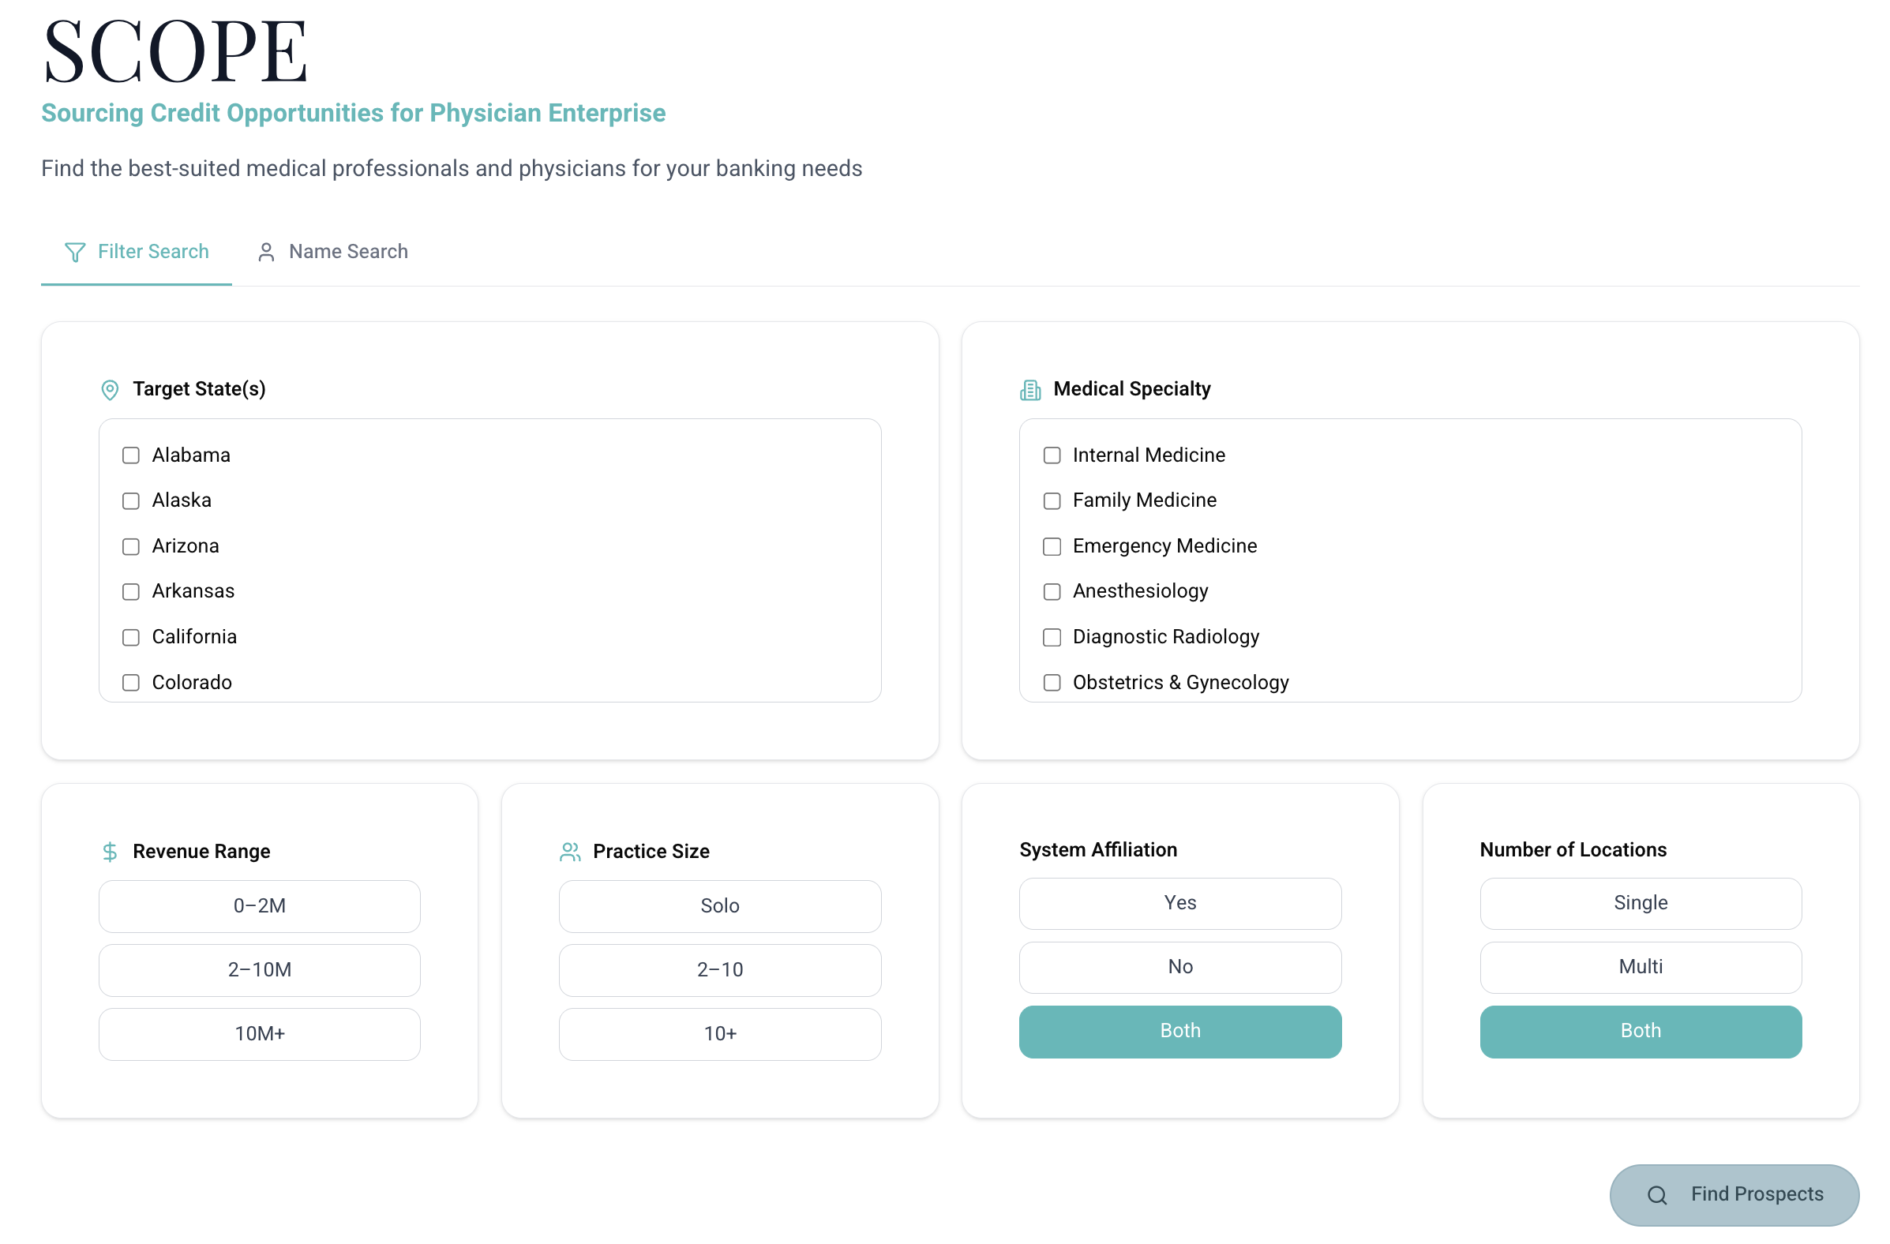Screen dimensions: 1890x1244
Task: Click the person icon beside Name Search
Action: [266, 251]
